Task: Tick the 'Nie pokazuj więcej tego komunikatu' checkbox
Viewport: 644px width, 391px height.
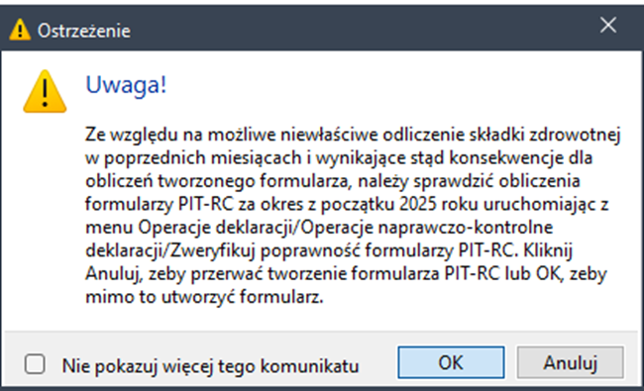Action: point(35,364)
